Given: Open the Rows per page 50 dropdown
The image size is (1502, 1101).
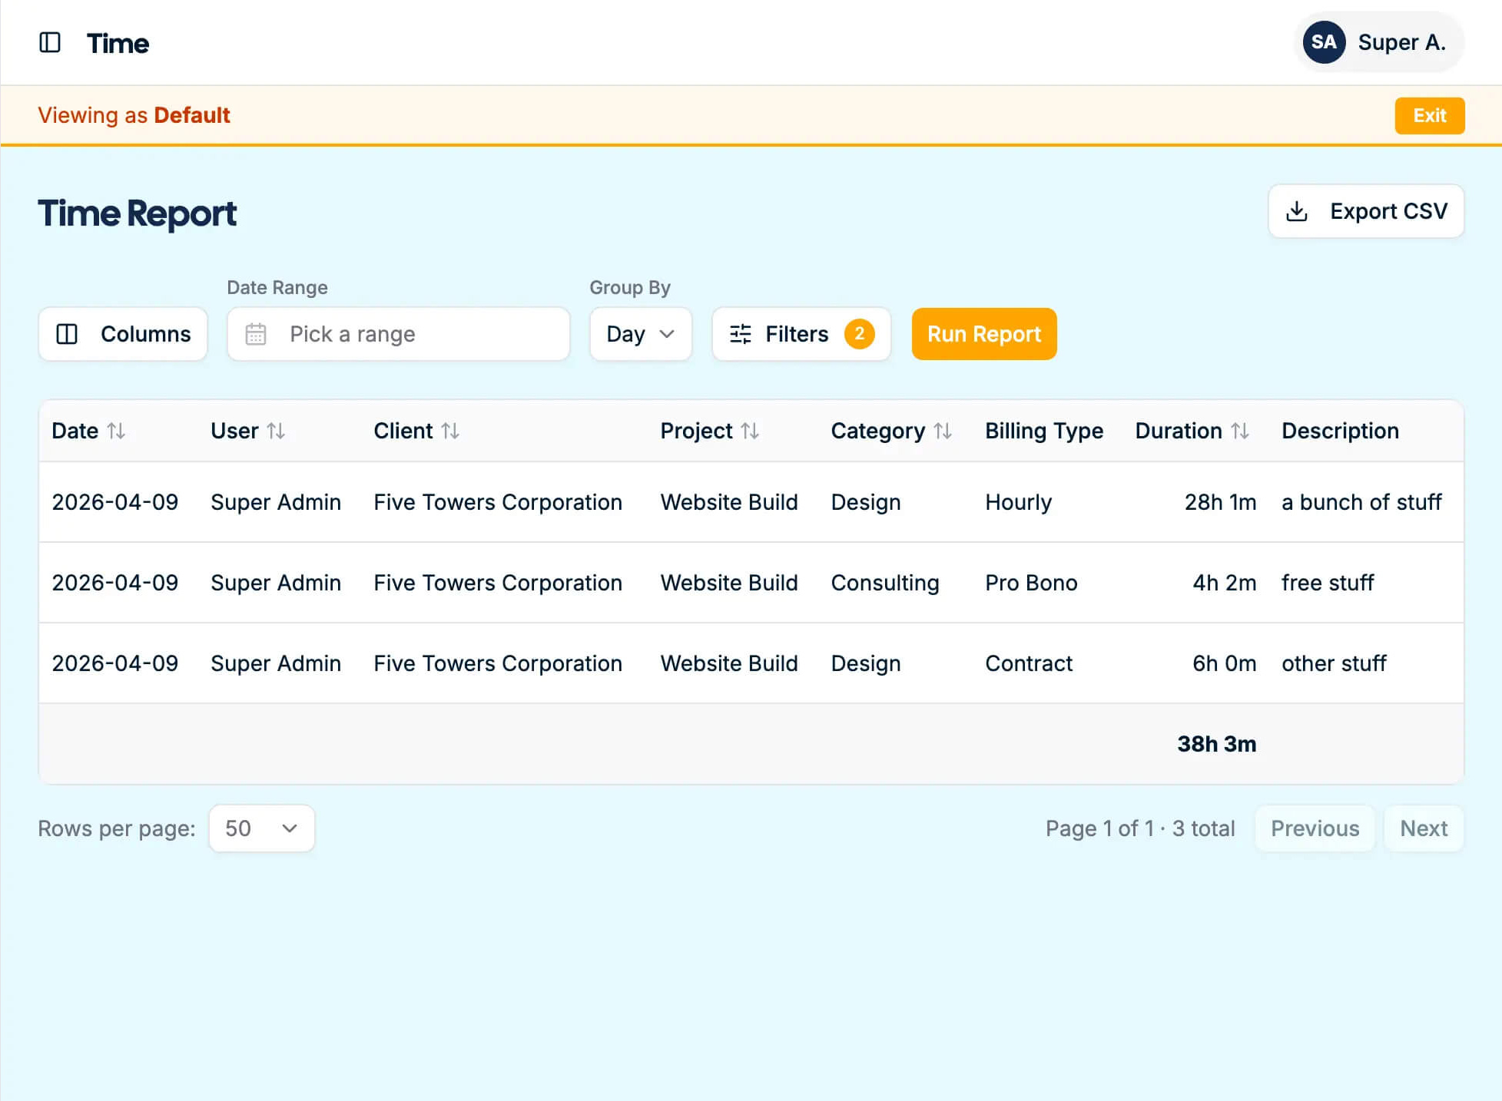Looking at the screenshot, I should point(262,828).
